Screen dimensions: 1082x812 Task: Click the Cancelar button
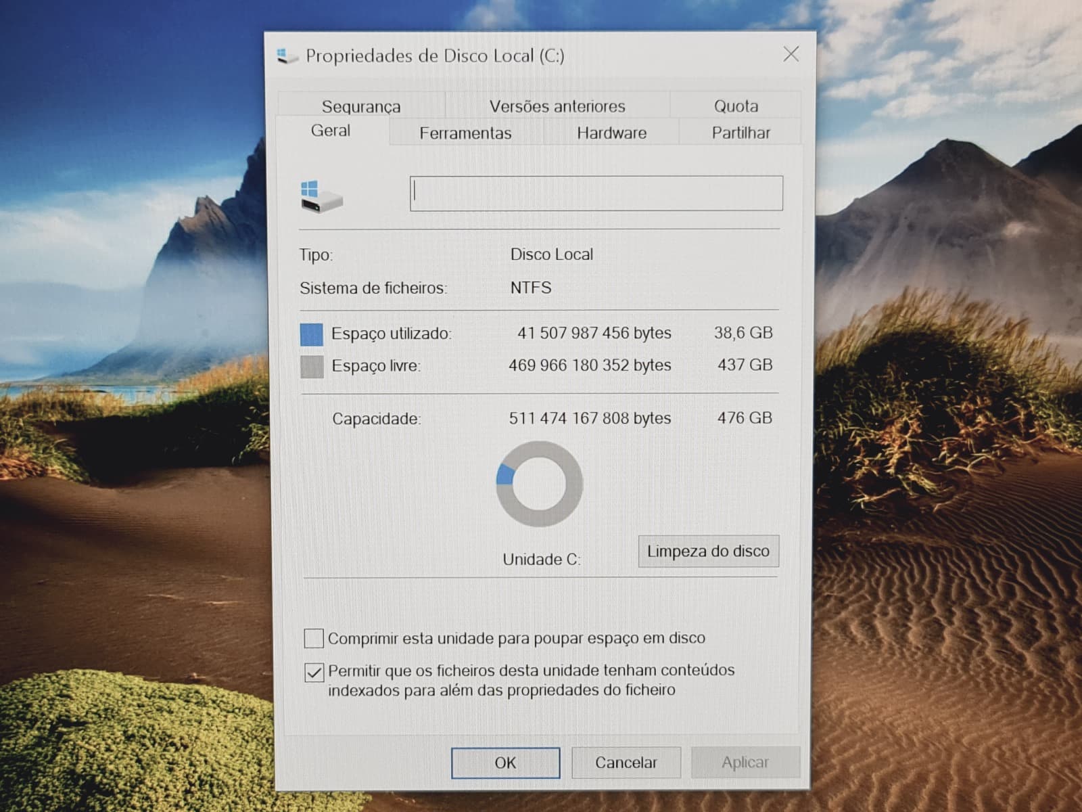tap(626, 763)
